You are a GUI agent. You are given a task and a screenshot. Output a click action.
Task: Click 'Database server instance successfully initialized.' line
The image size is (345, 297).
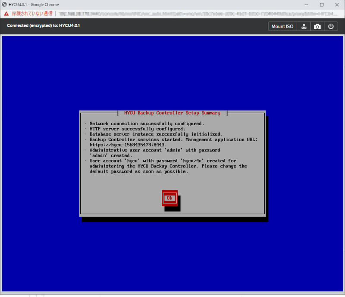(156, 134)
